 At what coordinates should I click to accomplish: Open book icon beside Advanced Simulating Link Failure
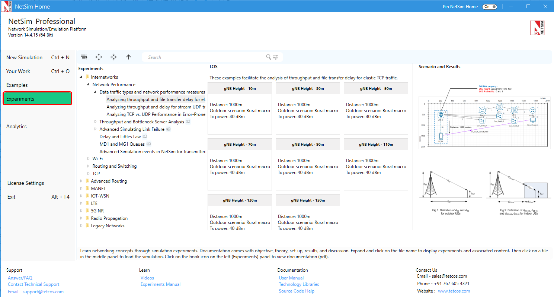click(x=169, y=129)
